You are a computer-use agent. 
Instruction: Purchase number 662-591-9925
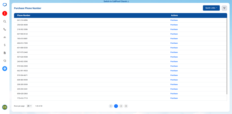pyautogui.click(x=174, y=71)
